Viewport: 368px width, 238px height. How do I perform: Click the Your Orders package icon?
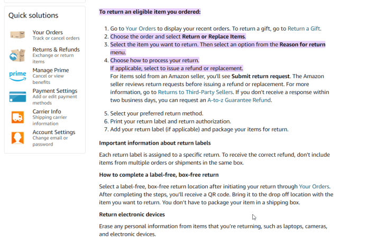pyautogui.click(x=17, y=35)
